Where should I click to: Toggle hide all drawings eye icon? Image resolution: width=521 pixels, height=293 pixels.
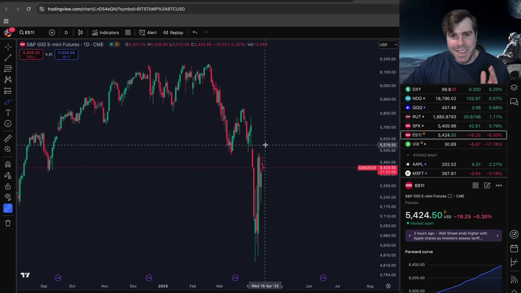(x=8, y=197)
